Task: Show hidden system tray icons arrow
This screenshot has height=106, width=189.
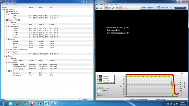Action: click(x=165, y=104)
